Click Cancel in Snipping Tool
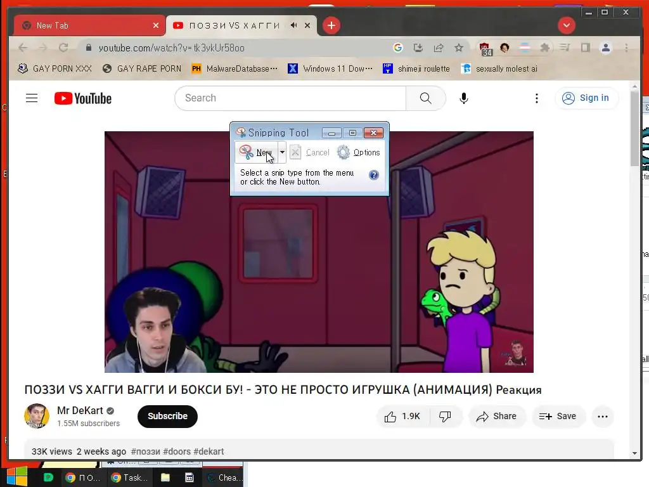This screenshot has width=649, height=487. tap(309, 152)
